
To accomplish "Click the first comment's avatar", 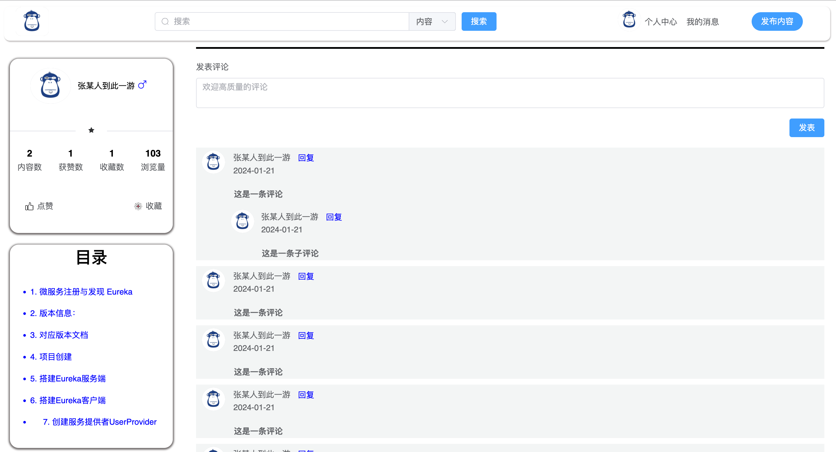I will click(213, 162).
